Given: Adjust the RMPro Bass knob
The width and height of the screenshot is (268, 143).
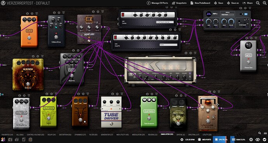Looking at the screenshot, I should click(209, 21).
